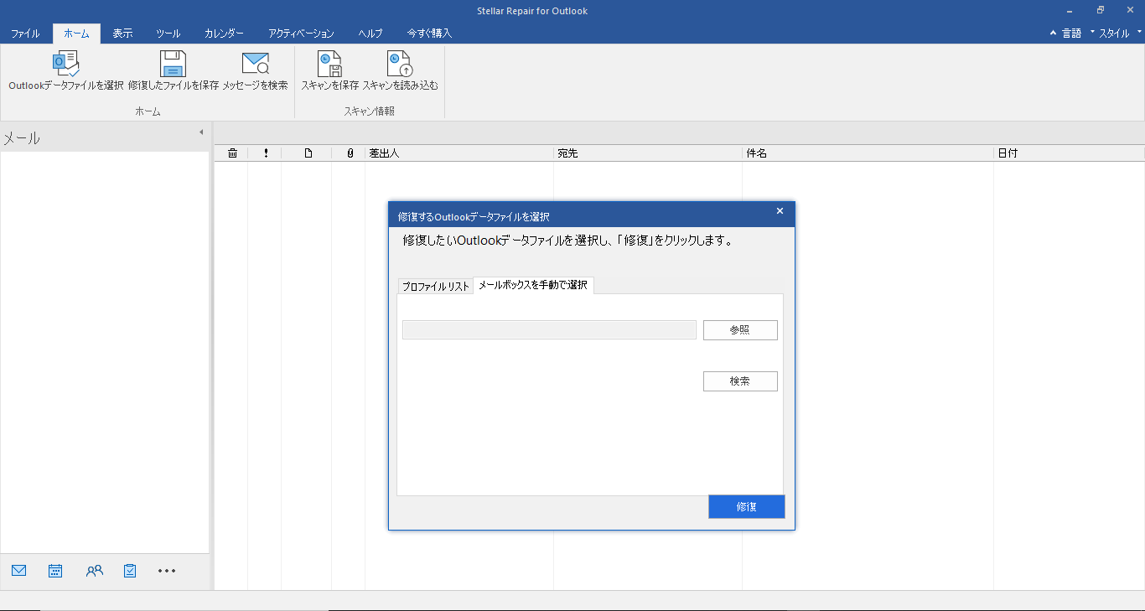1145x611 pixels.
Task: Click the three-dots more options icon
Action: point(167,571)
